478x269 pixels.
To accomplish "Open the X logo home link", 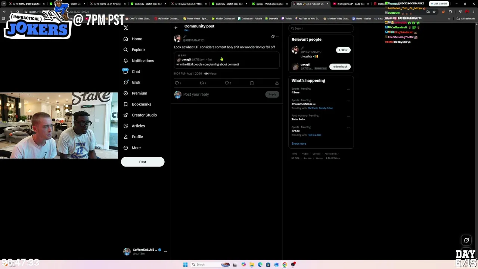I will coord(126,28).
